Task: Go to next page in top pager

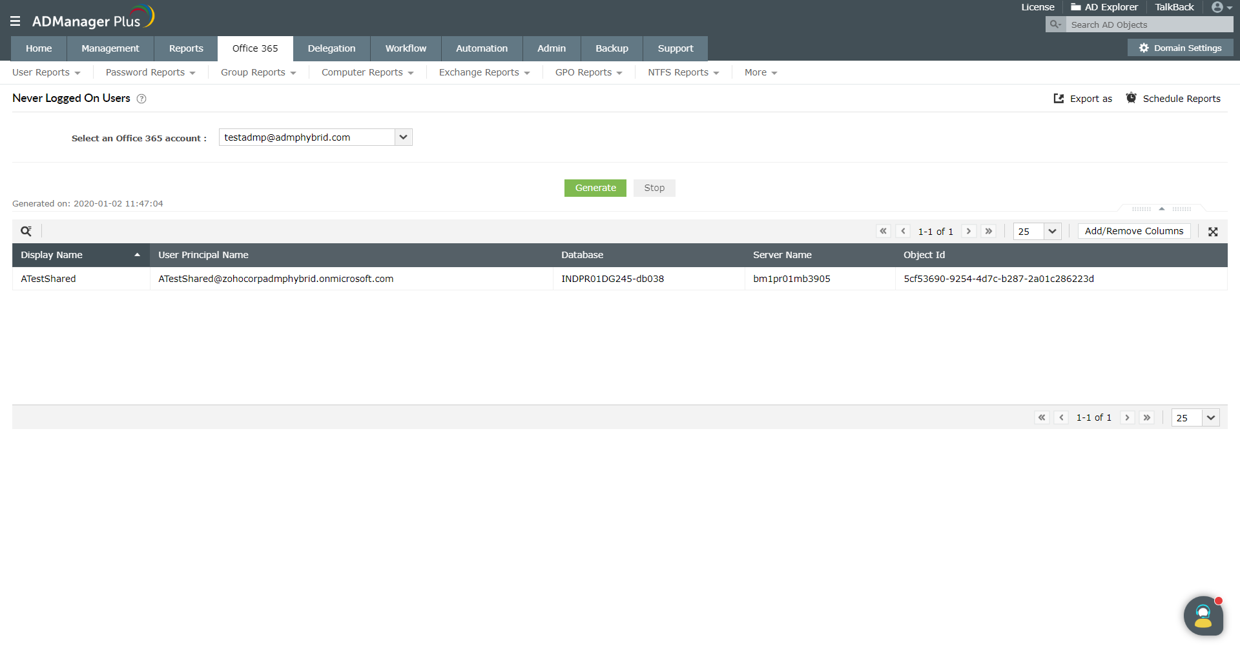Action: 969,231
